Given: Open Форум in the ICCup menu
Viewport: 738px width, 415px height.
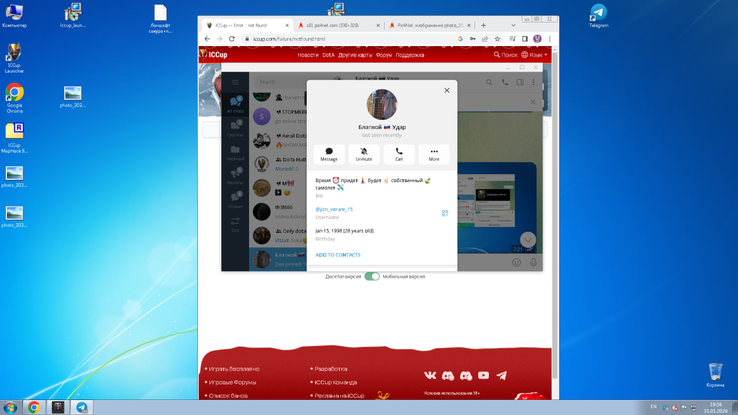Looking at the screenshot, I should (384, 55).
